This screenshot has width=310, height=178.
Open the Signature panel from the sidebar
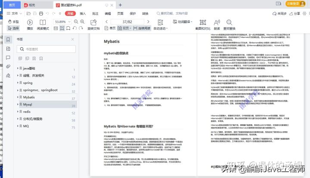coord(8,75)
